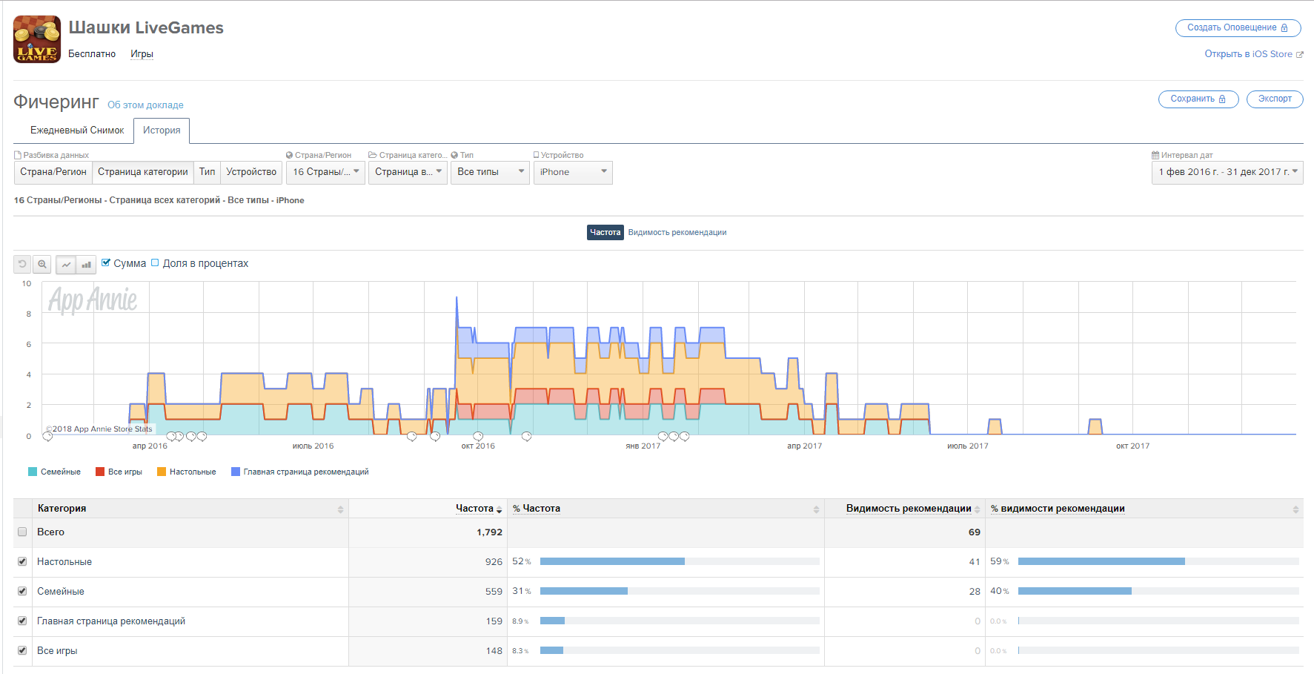Switch to the Ежедневный Снимок tab

[77, 130]
